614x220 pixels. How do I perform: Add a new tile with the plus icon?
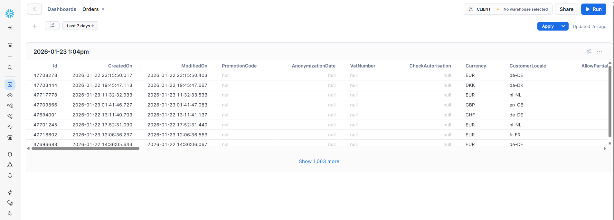click(x=35, y=26)
